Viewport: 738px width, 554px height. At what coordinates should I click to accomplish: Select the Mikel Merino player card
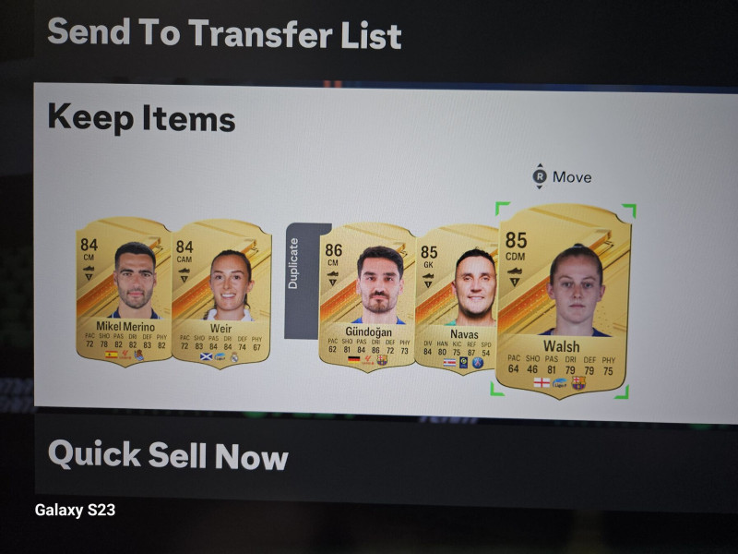125,292
